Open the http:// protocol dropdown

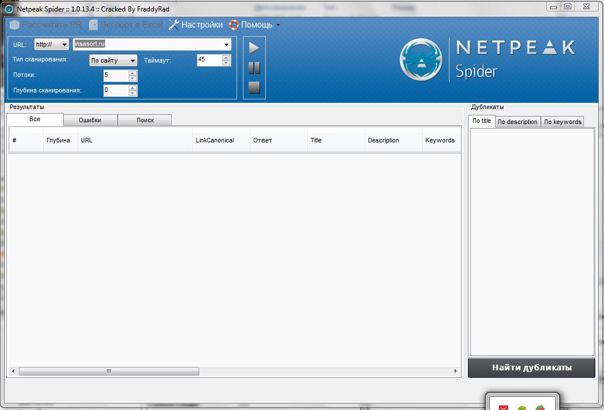51,44
